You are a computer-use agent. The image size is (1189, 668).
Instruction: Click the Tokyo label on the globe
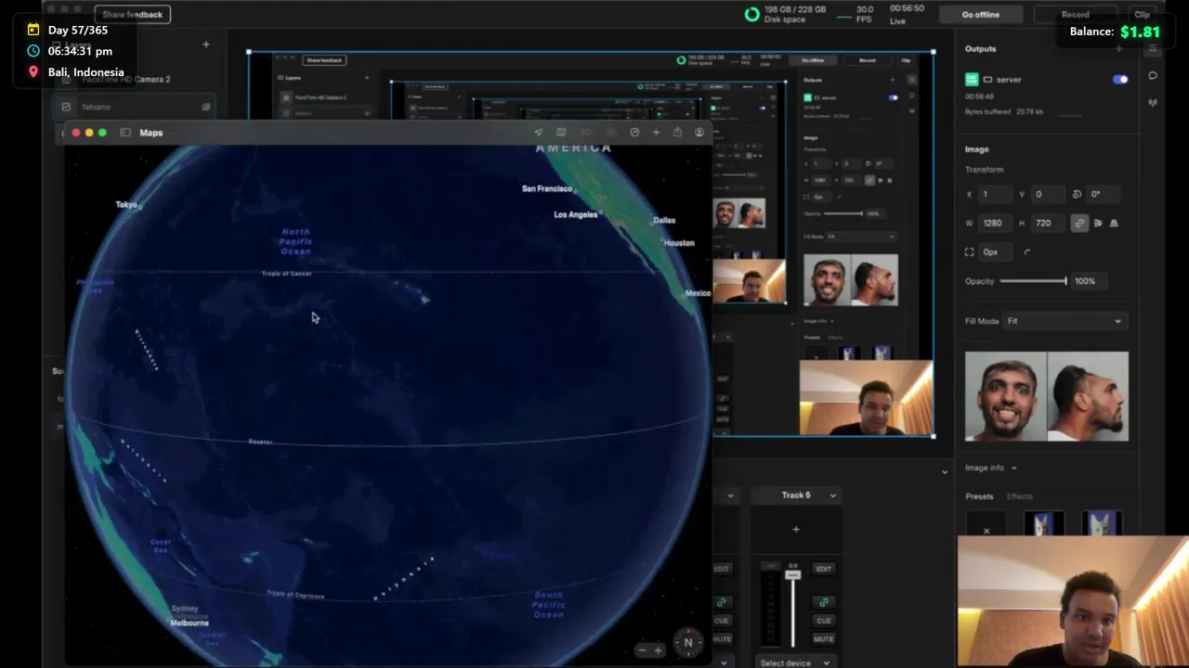pyautogui.click(x=126, y=204)
